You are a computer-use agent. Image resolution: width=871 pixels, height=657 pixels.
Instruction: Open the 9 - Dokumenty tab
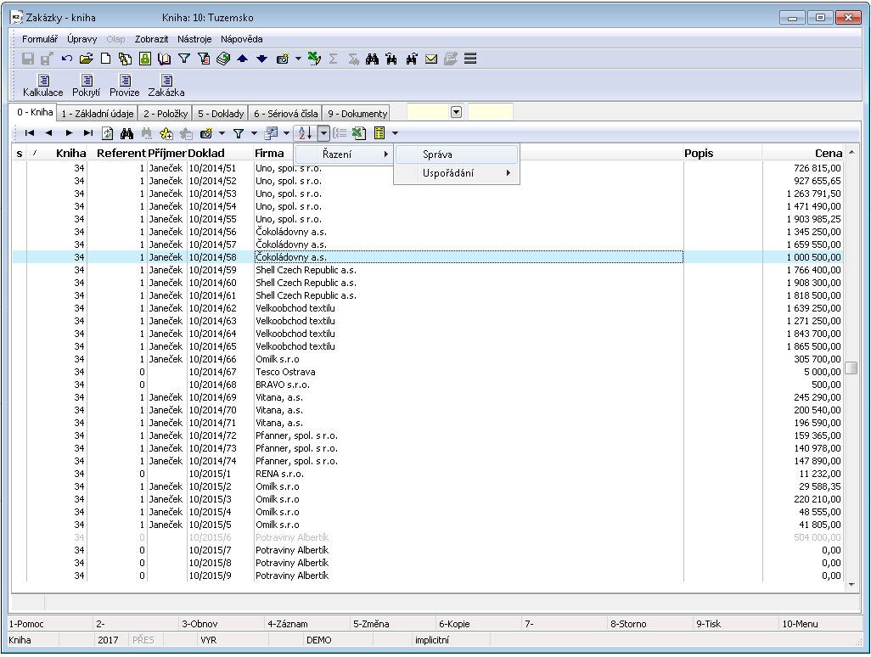click(357, 113)
